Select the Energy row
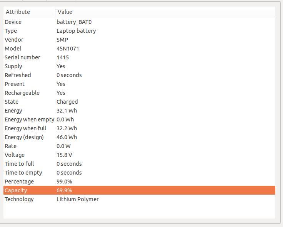This screenshot has height=227, width=283. click(139, 111)
